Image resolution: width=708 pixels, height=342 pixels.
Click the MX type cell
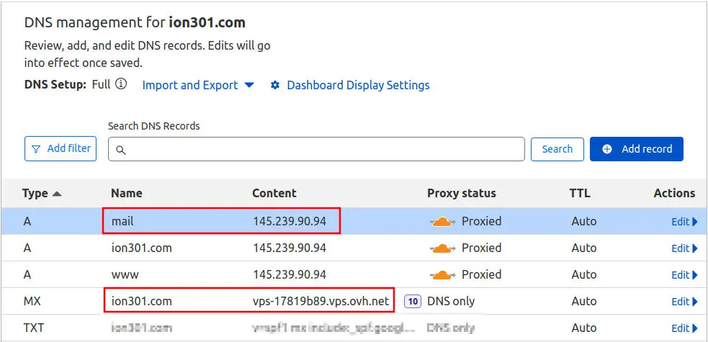tap(32, 301)
